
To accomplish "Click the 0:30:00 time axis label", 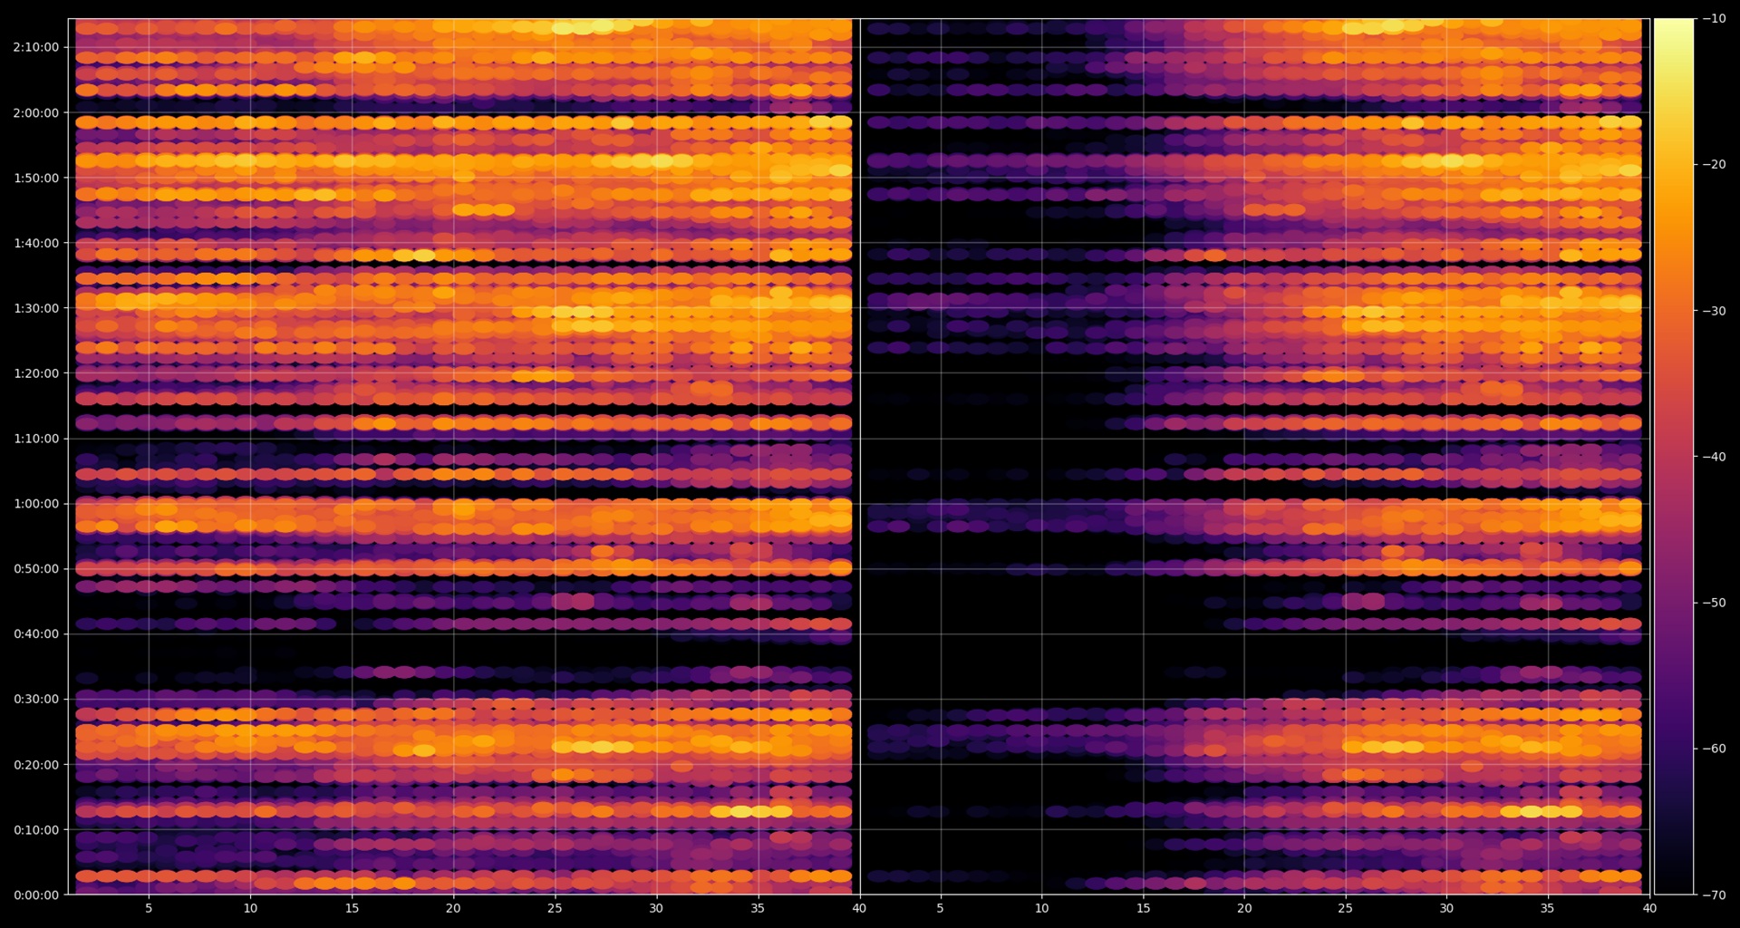I will pos(36,700).
